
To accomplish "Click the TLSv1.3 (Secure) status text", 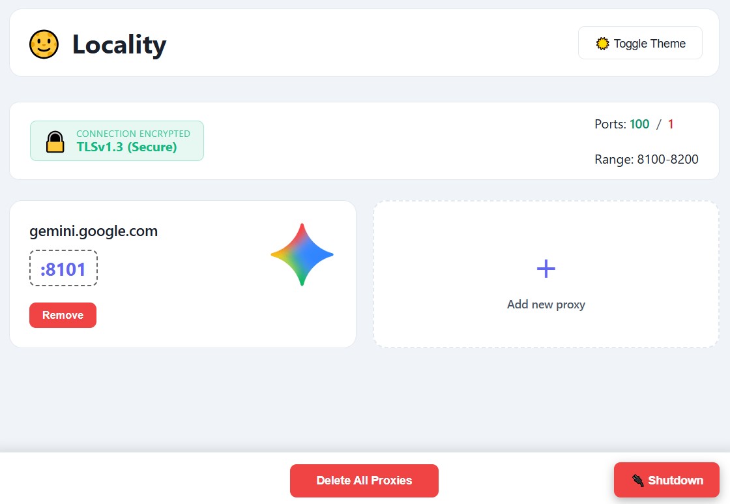I will 126,147.
